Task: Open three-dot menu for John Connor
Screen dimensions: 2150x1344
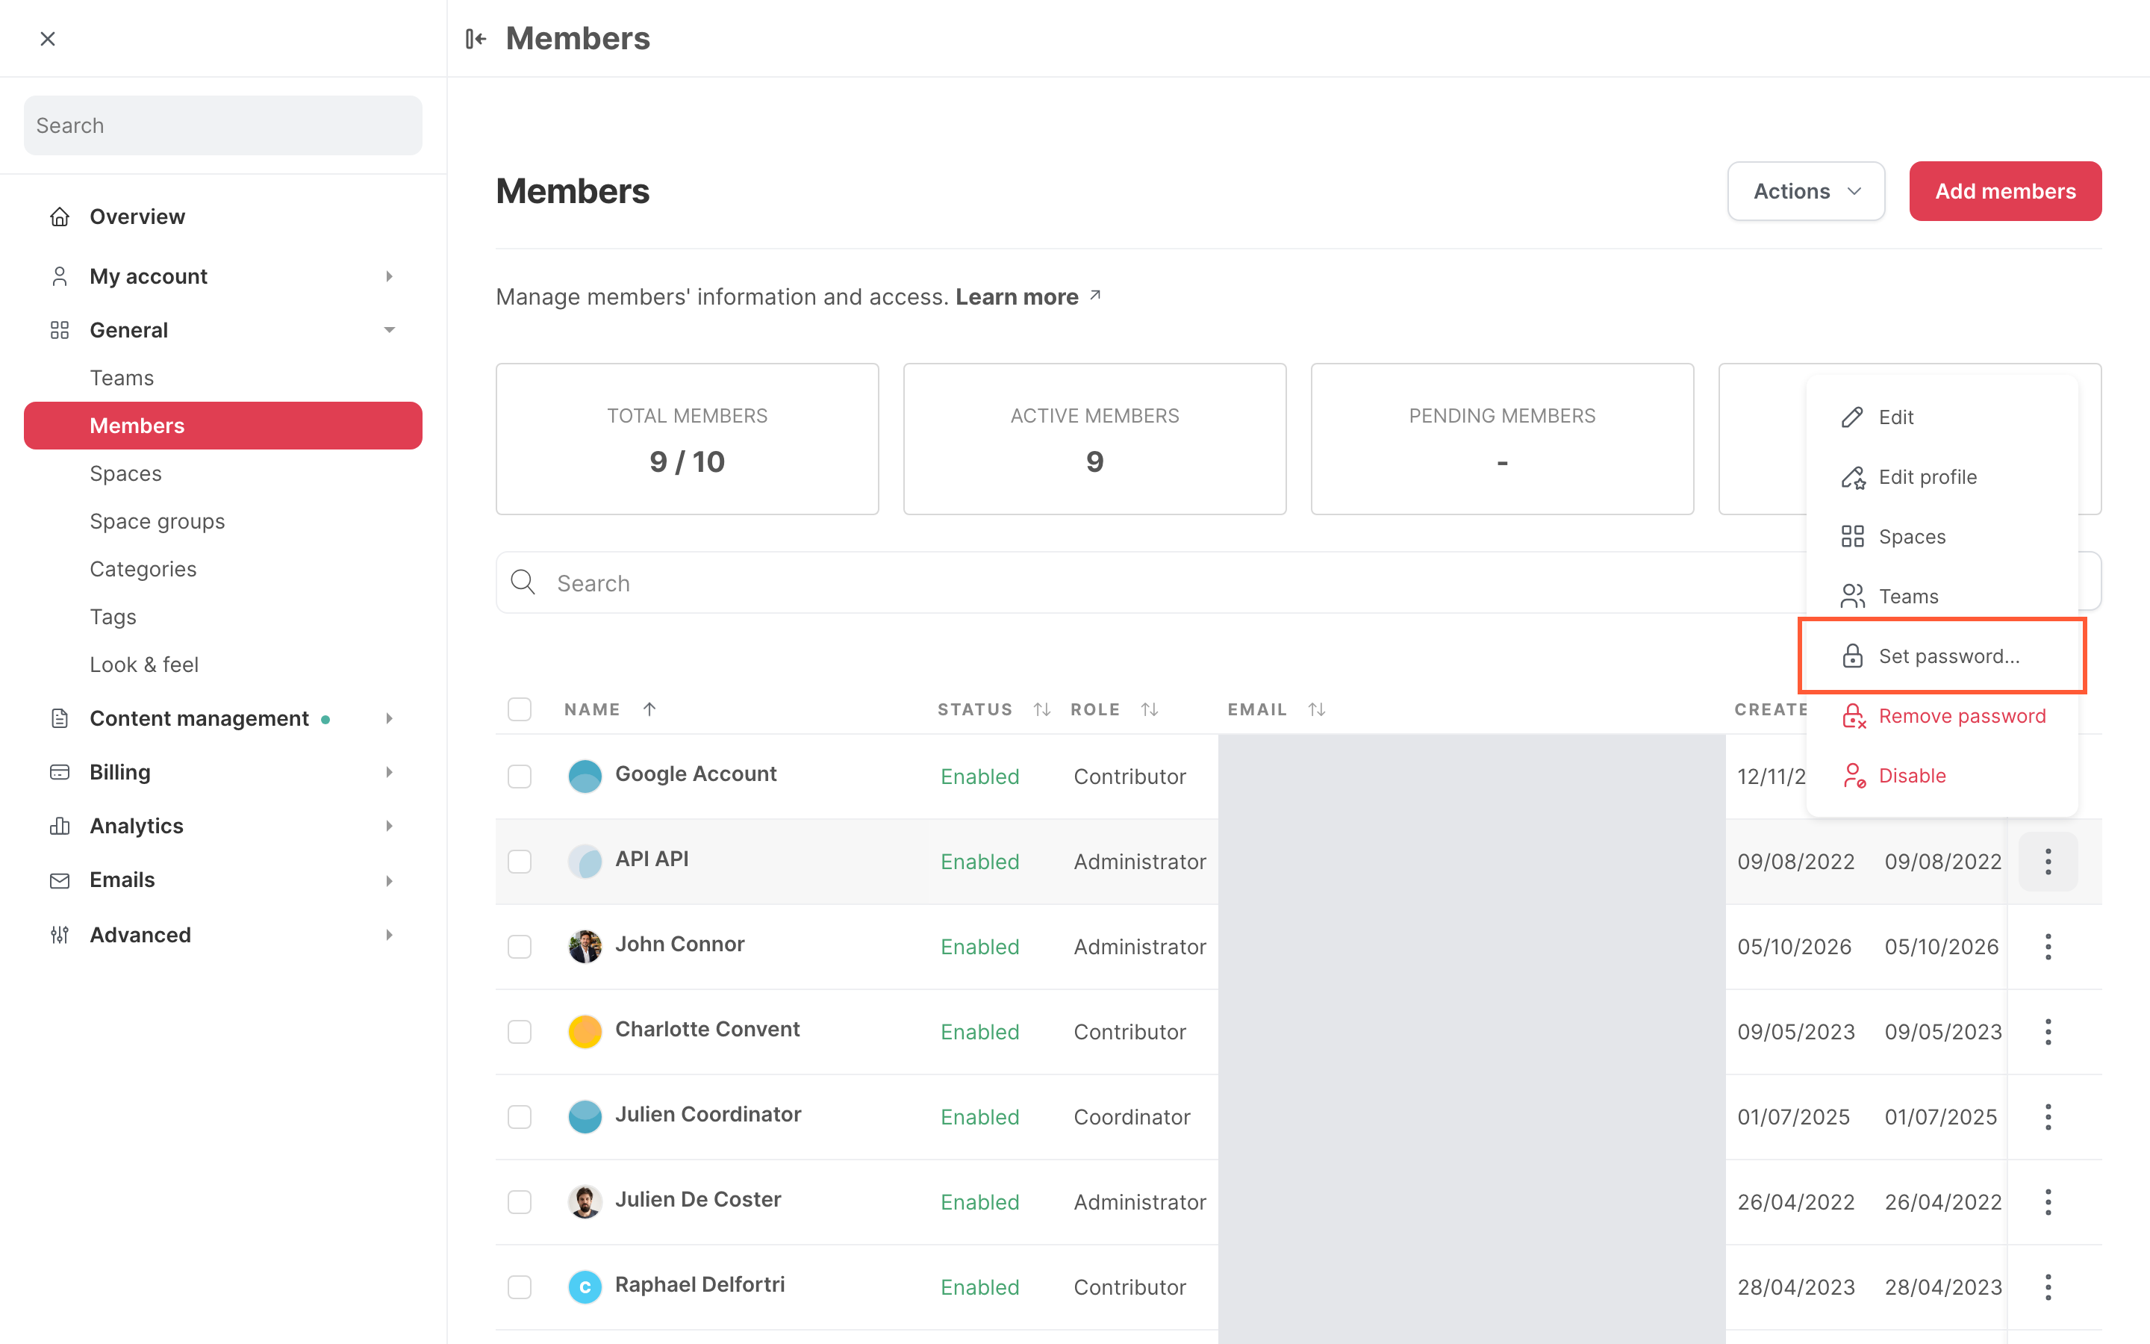Action: point(2048,947)
